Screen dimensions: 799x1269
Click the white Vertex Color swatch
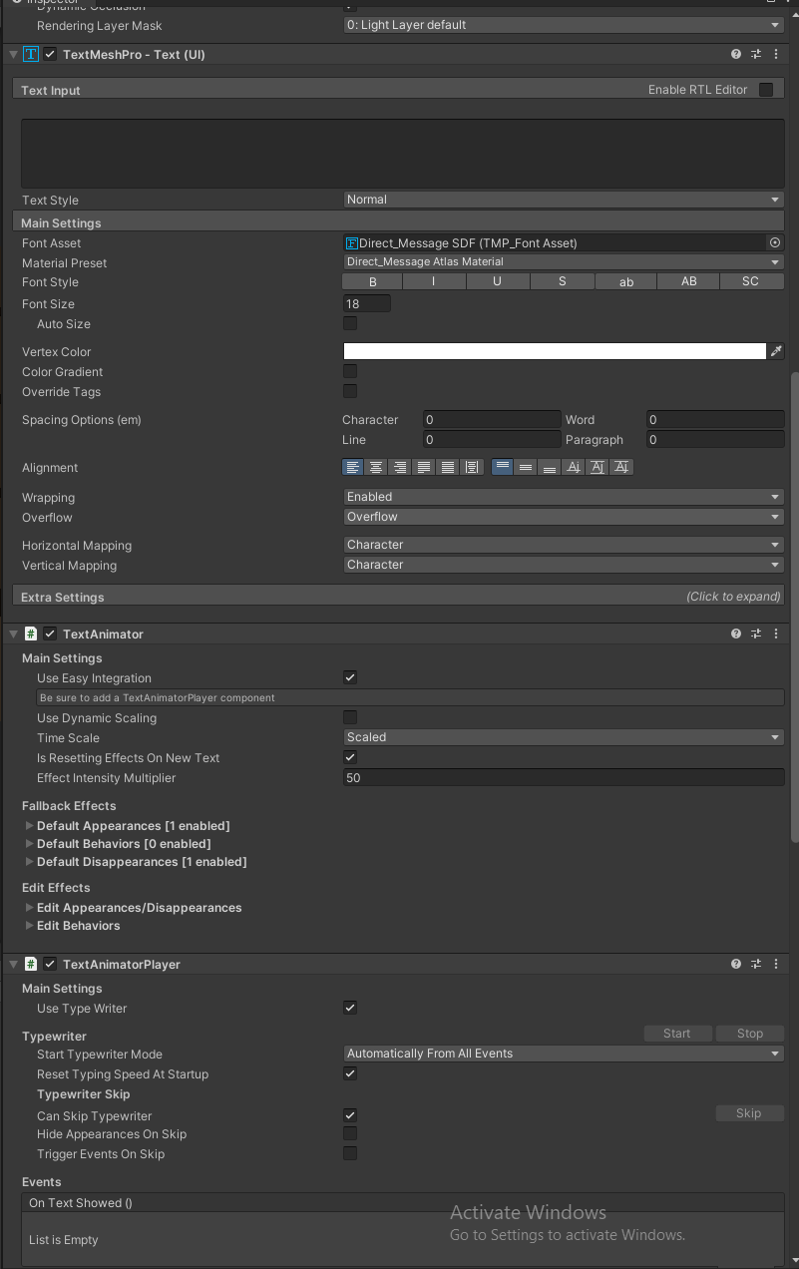(x=555, y=351)
